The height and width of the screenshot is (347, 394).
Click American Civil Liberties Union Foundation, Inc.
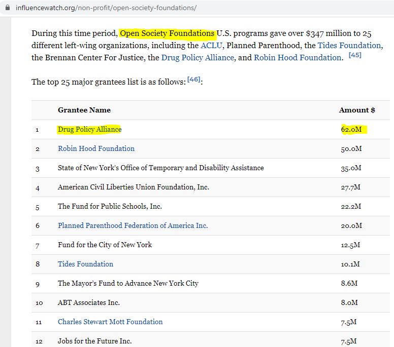coord(134,187)
